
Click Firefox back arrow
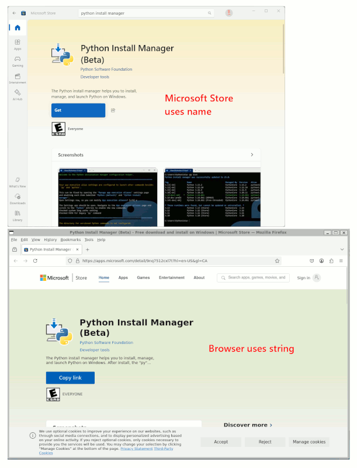pos(16,261)
